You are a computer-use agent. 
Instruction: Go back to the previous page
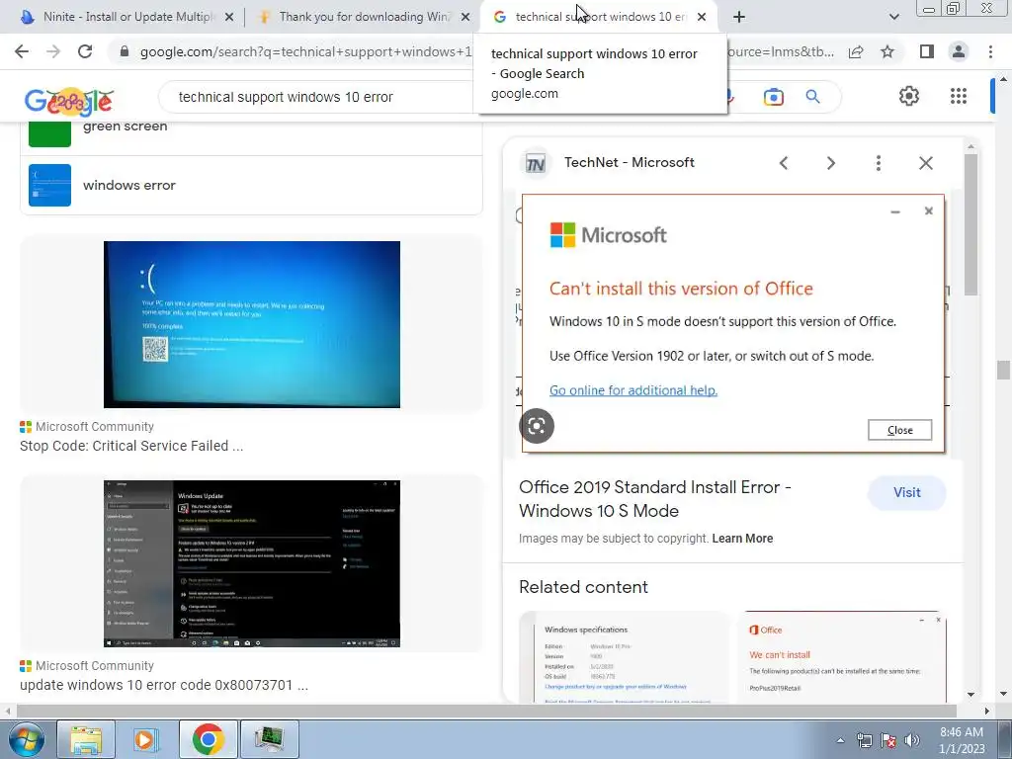[22, 51]
